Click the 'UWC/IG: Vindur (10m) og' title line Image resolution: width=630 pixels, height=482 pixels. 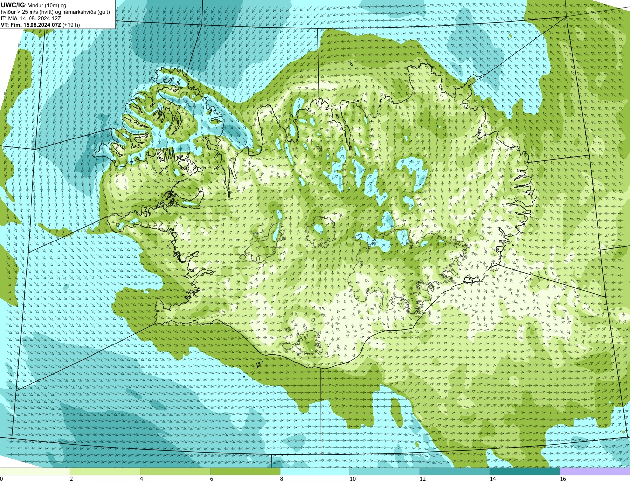point(34,5)
